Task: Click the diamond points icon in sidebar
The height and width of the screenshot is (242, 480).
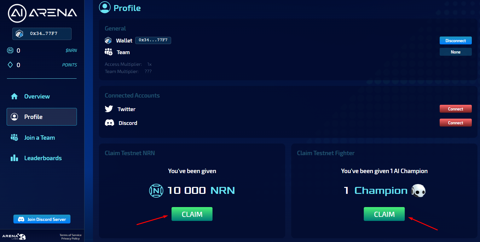Action: coord(10,65)
